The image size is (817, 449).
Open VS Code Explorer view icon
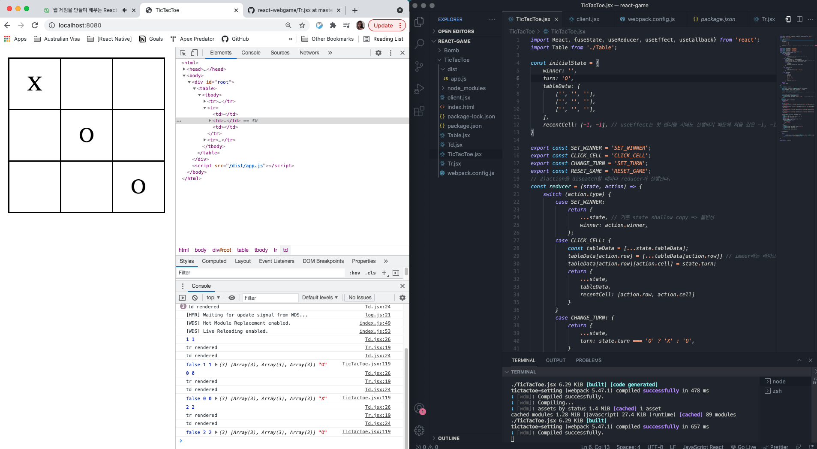(x=419, y=21)
